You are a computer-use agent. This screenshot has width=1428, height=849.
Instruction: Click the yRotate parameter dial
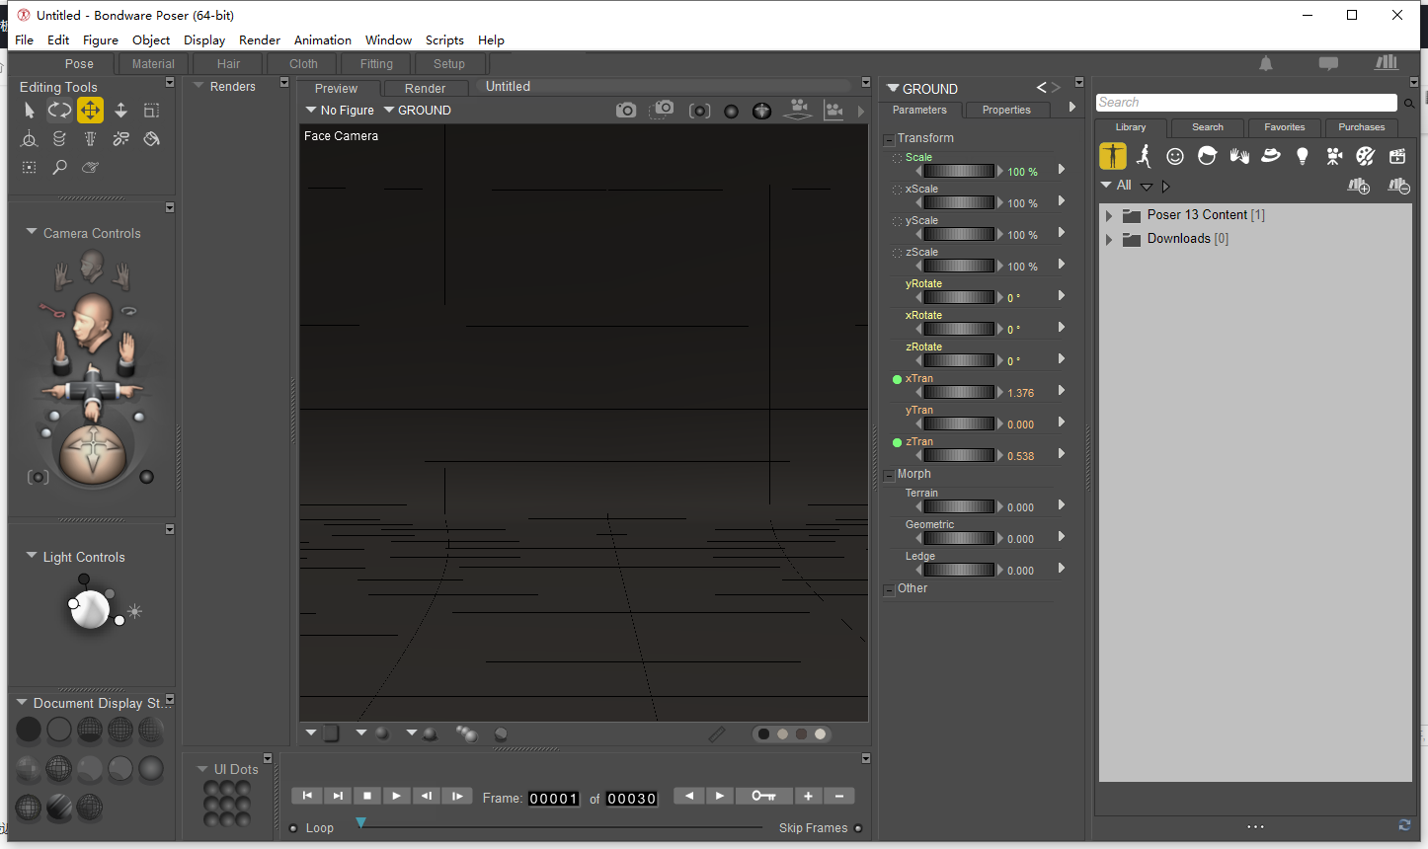pyautogui.click(x=958, y=297)
